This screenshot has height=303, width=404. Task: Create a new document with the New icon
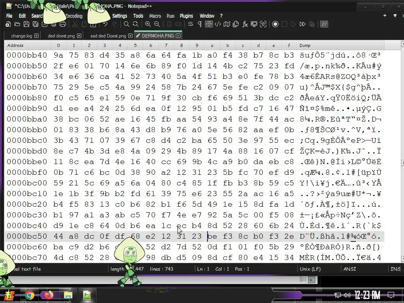[8, 24]
